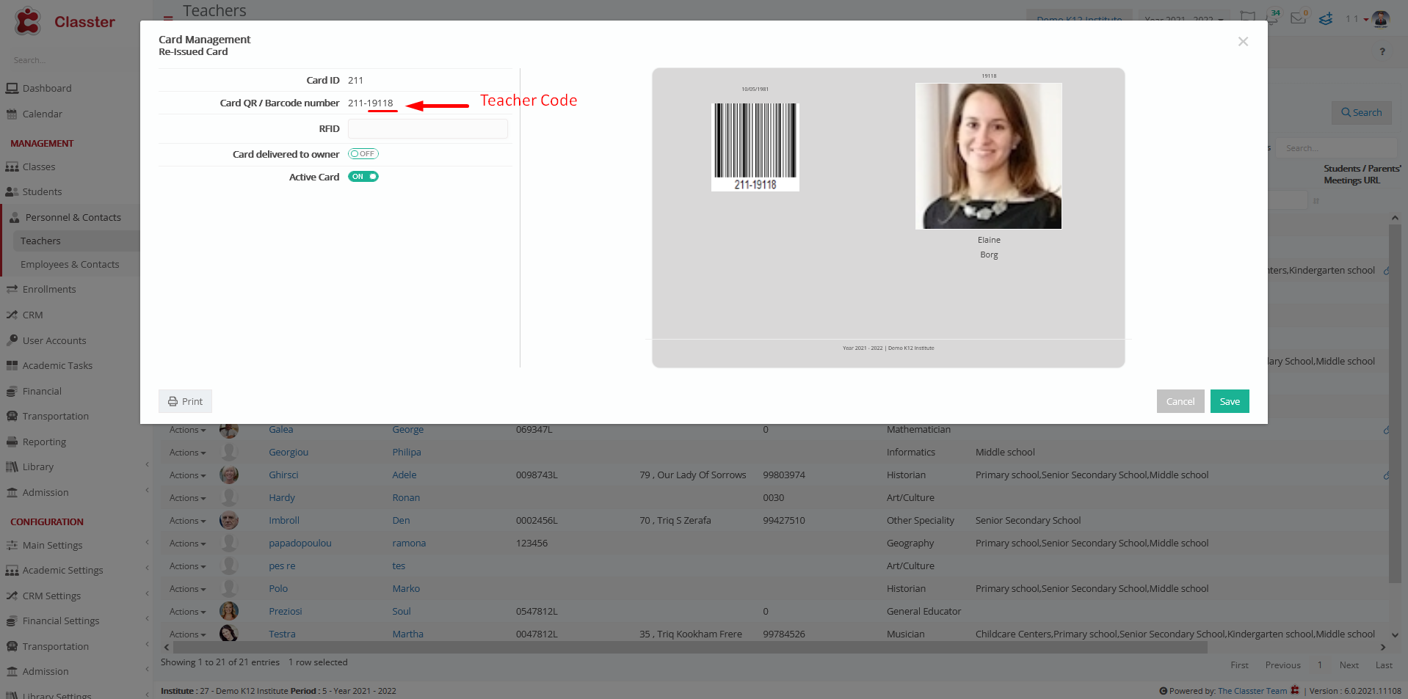The image size is (1408, 699).
Task: Click Imbroll Den's profile photo
Action: click(x=229, y=520)
